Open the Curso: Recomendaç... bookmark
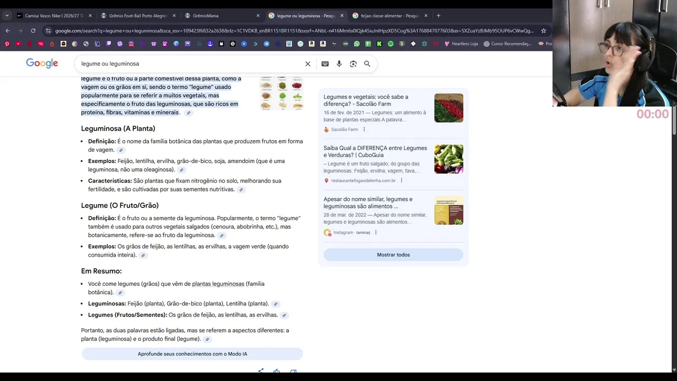The height and width of the screenshot is (381, 677). point(507,44)
